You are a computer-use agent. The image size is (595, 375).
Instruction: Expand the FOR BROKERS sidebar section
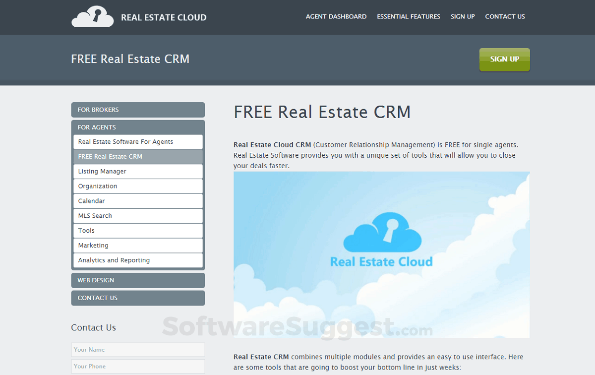click(138, 110)
